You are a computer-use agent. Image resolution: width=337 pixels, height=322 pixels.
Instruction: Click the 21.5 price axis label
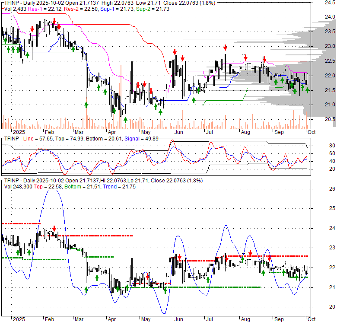click(x=330, y=90)
